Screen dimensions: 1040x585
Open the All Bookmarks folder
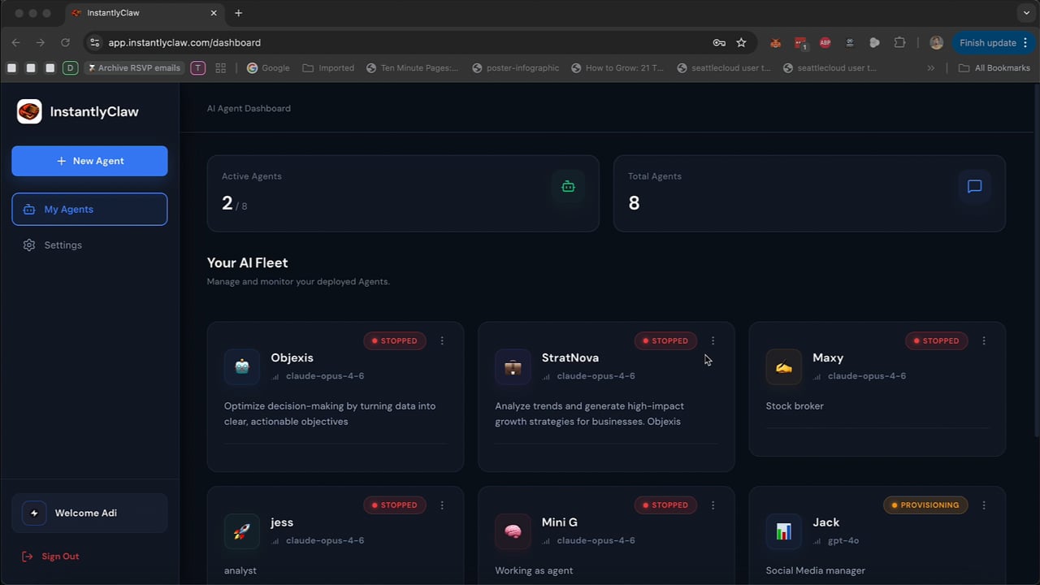[x=994, y=68]
